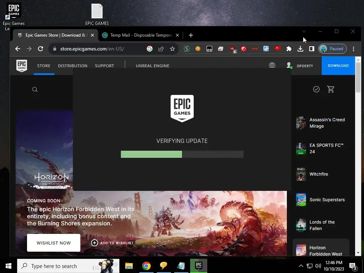Screen dimensions: 364x273
Task: Open the volume control in system tray
Action: pyautogui.click(x=318, y=266)
